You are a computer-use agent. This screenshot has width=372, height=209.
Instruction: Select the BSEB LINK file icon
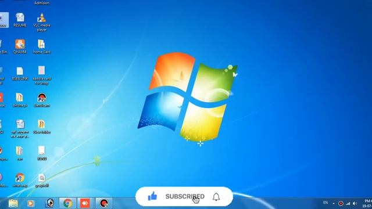20,74
